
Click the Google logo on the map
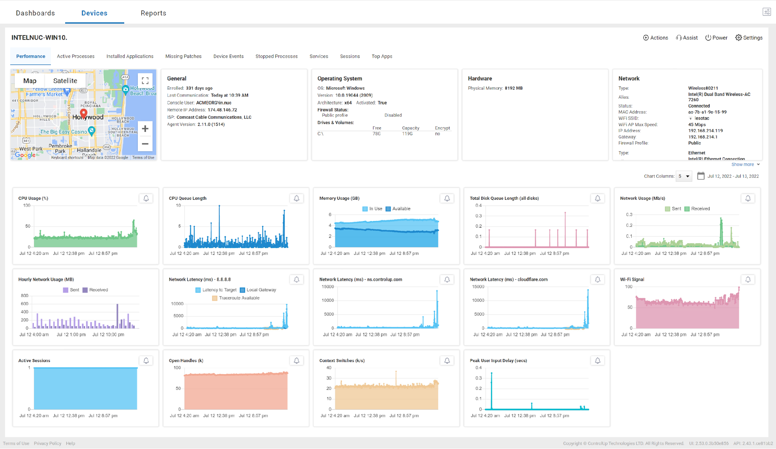25,155
